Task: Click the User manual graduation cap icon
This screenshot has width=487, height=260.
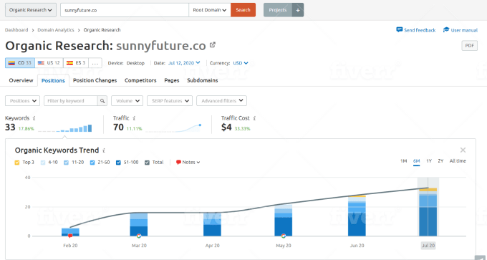Action: click(x=446, y=30)
